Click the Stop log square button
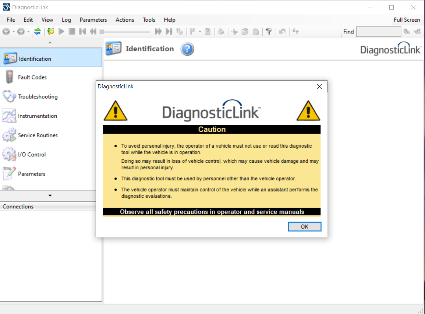This screenshot has height=314, width=425. [72, 31]
